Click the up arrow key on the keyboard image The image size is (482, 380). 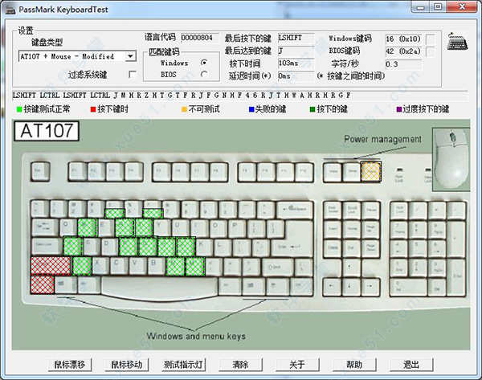(x=351, y=266)
